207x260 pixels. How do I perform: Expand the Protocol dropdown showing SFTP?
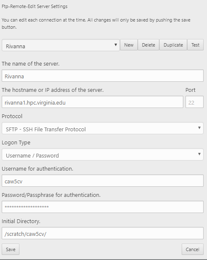[103, 128]
